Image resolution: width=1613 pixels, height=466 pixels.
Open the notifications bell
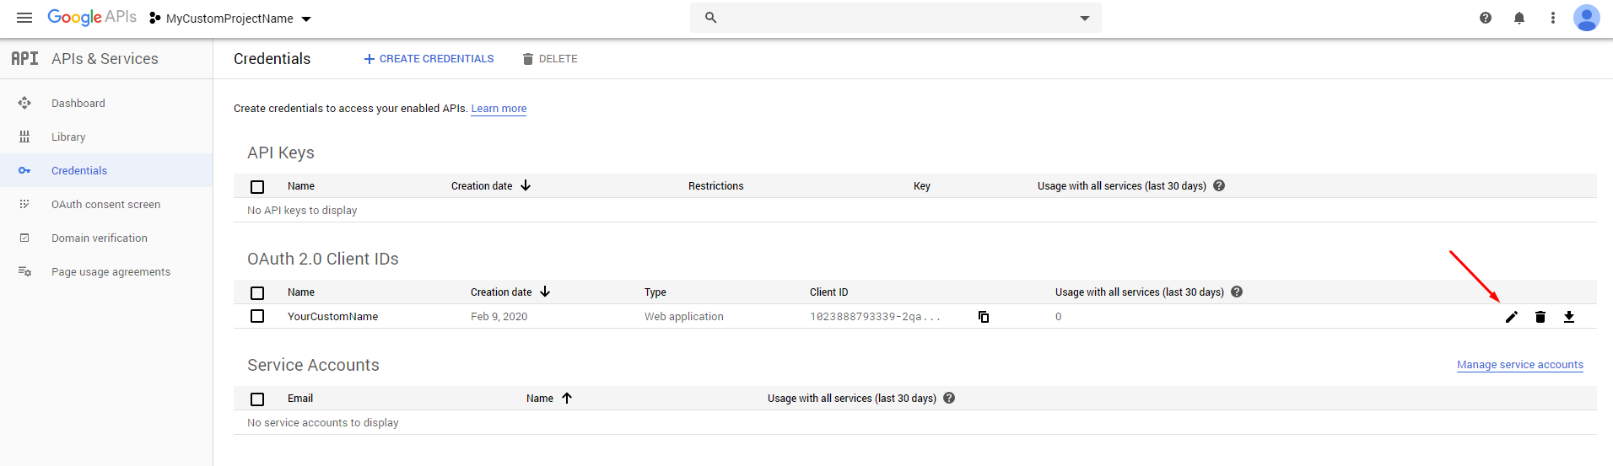(1519, 18)
